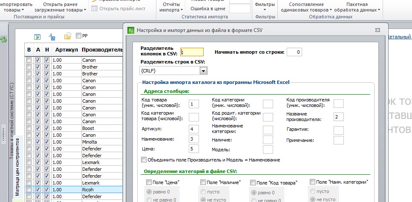This screenshot has height=202, width=412.
Task: Click the Артикул column address field
Action: pos(194,129)
